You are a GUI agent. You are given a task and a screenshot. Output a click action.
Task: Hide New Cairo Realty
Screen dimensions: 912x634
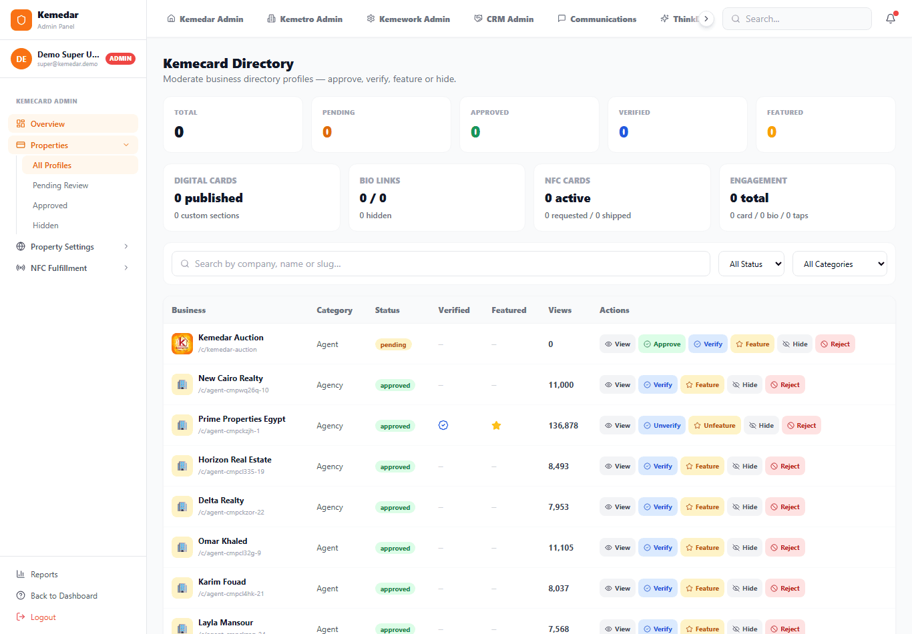pyautogui.click(x=744, y=384)
